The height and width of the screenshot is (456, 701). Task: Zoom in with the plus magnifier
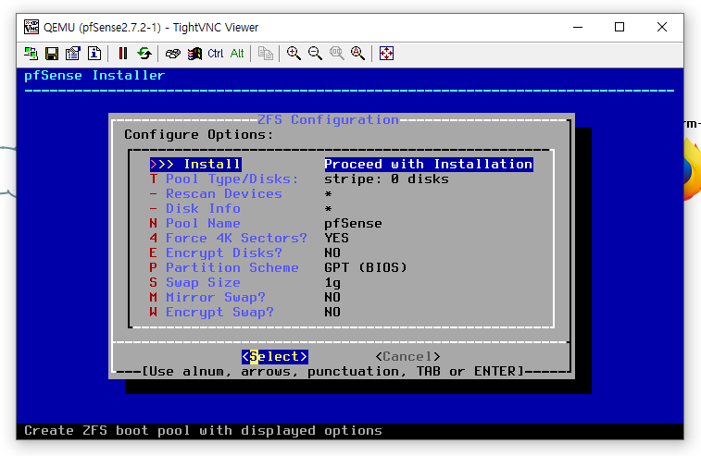[x=294, y=54]
